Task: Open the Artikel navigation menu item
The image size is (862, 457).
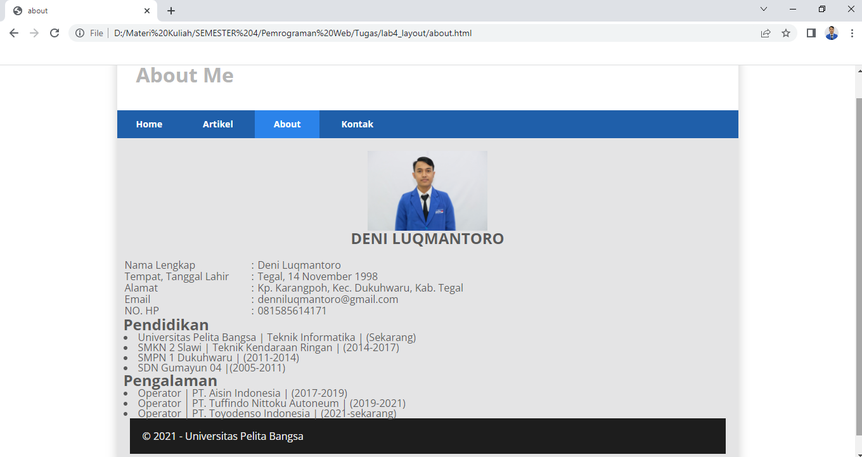Action: pyautogui.click(x=218, y=124)
